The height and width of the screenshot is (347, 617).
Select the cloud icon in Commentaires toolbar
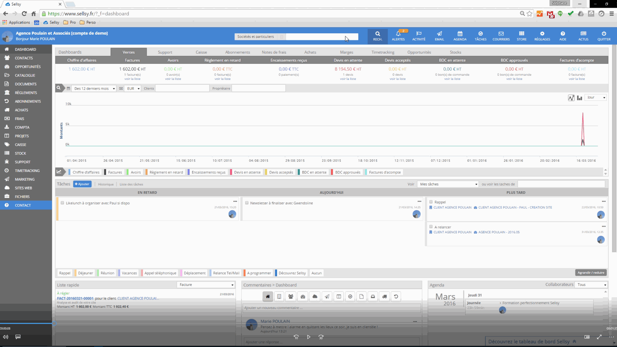pos(315,297)
